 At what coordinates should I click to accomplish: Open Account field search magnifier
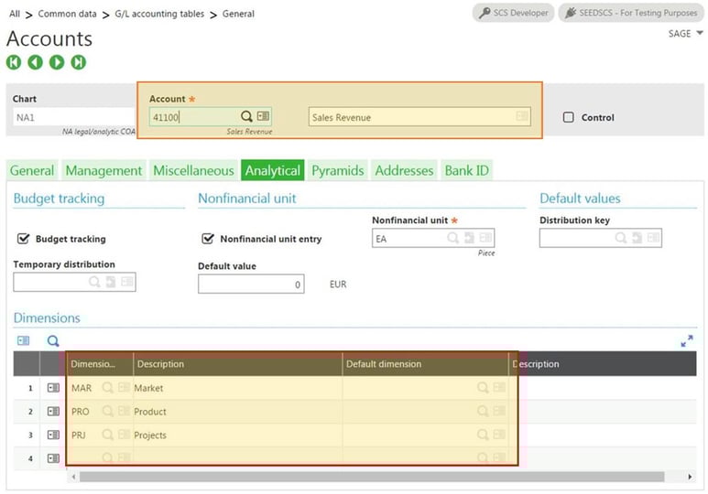coord(246,117)
